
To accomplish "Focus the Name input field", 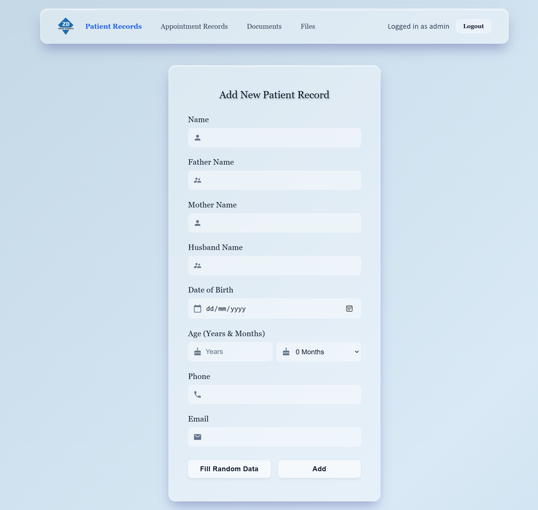I will coord(274,138).
